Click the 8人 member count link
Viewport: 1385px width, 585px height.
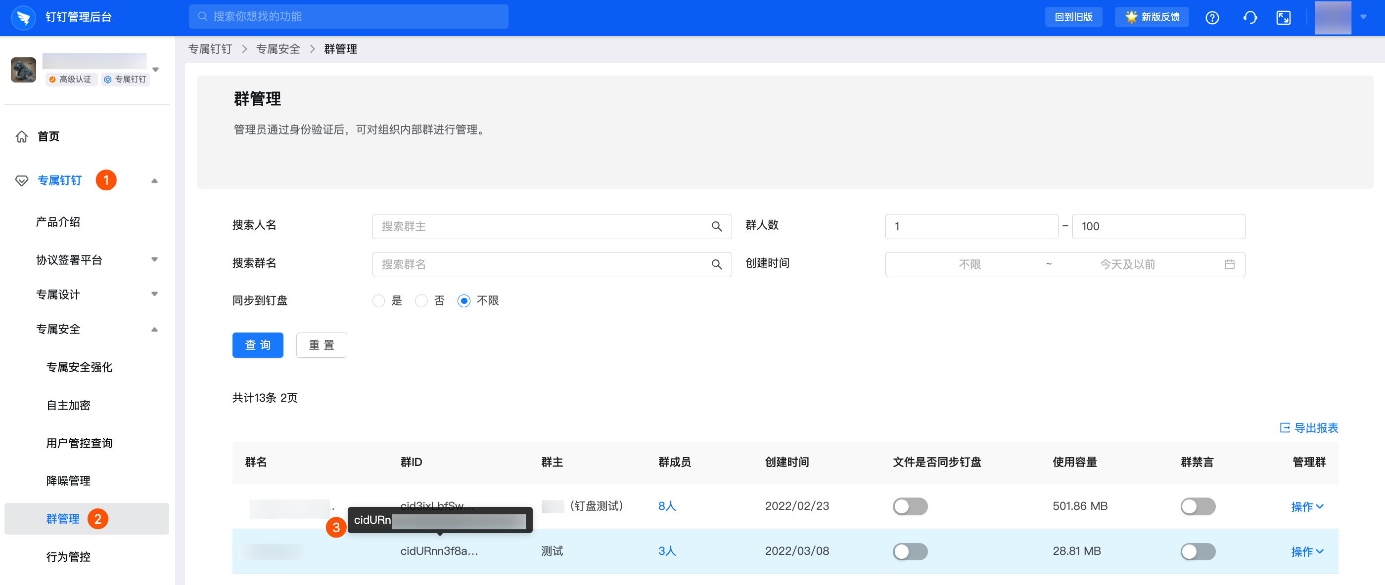coord(667,506)
